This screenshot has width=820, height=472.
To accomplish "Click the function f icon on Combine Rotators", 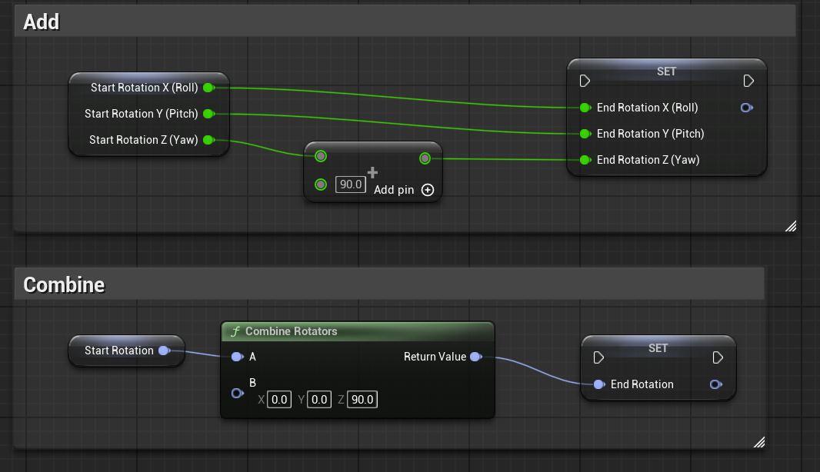I will click(x=235, y=331).
